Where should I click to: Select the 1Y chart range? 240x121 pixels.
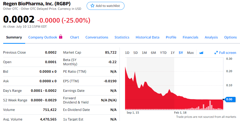click(172, 53)
